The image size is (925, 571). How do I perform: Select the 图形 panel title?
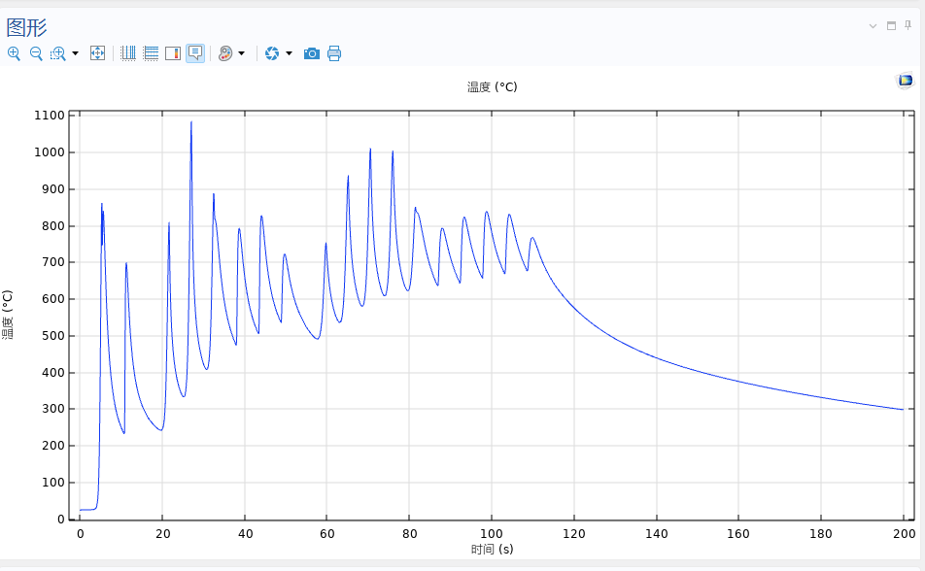pyautogui.click(x=26, y=27)
